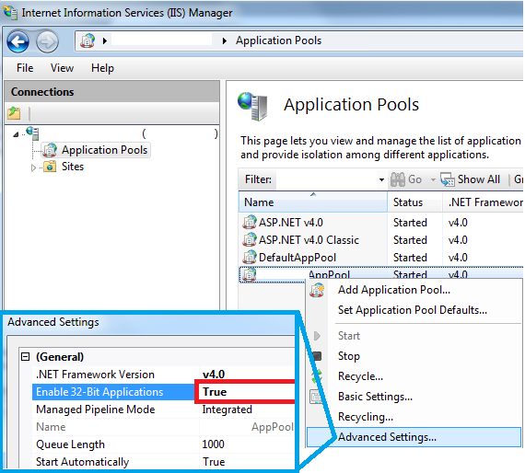The image size is (525, 473).
Task: Select the Enable 32-Bit Applications property
Action: [x=113, y=392]
